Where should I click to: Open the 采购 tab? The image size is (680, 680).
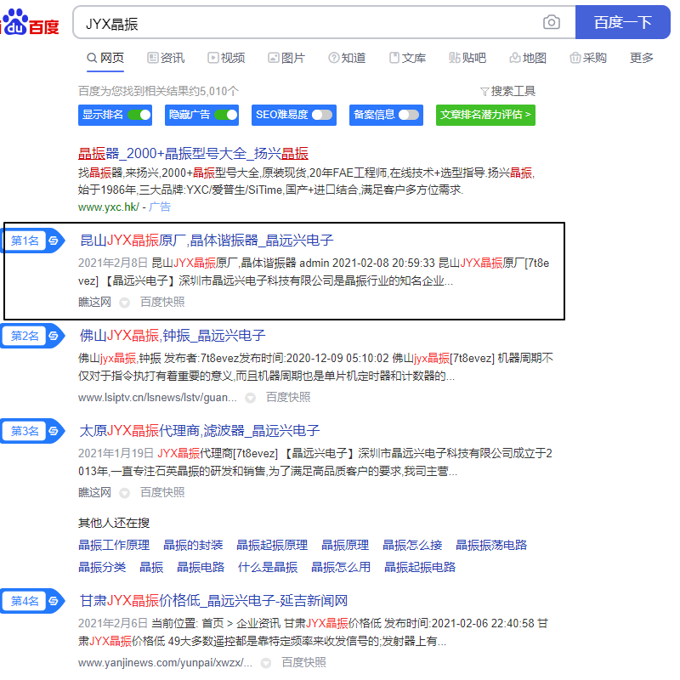(x=588, y=58)
